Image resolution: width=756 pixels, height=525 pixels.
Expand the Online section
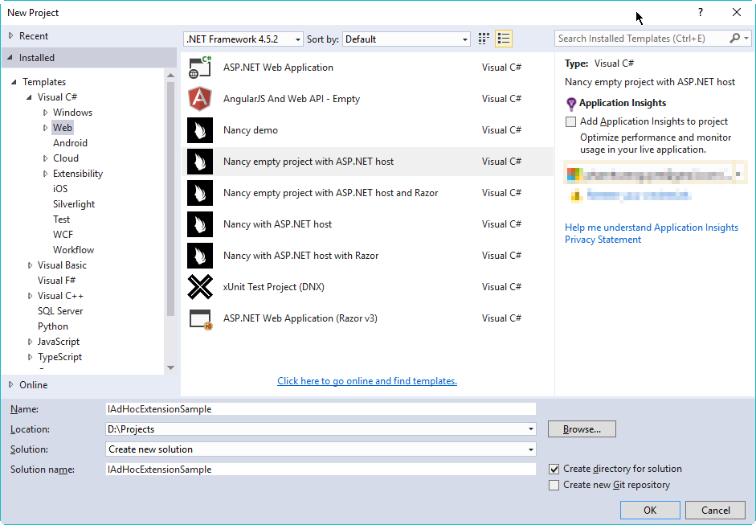click(x=10, y=384)
